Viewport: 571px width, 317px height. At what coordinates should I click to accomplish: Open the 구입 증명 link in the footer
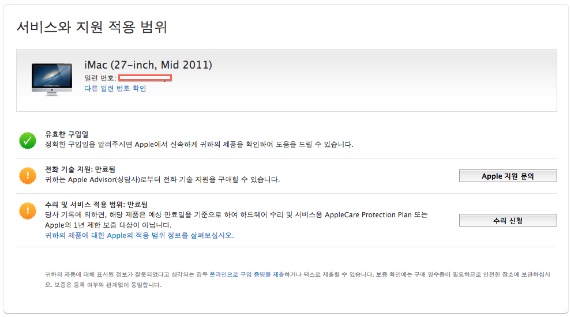[x=255, y=275]
